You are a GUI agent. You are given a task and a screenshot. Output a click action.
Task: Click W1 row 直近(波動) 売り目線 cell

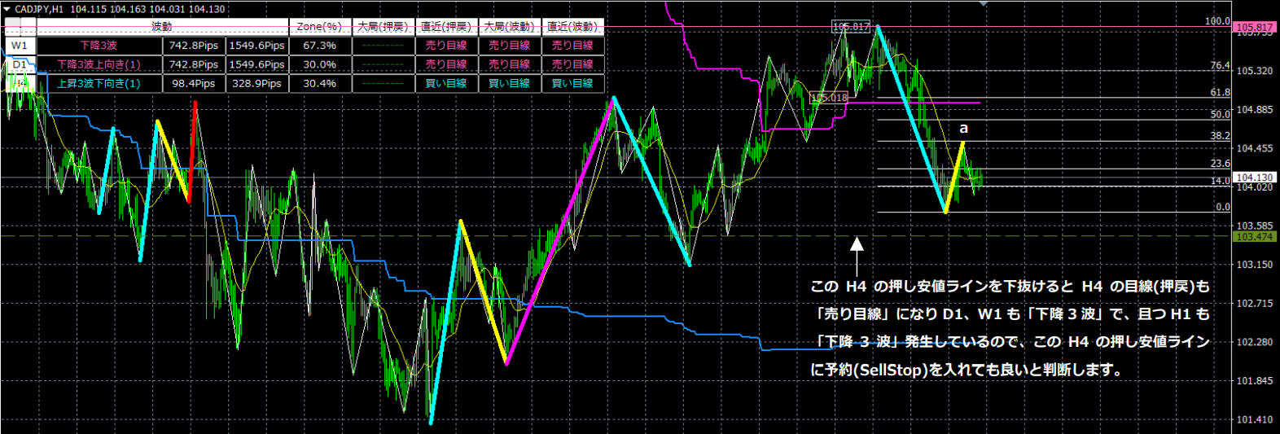pyautogui.click(x=573, y=46)
